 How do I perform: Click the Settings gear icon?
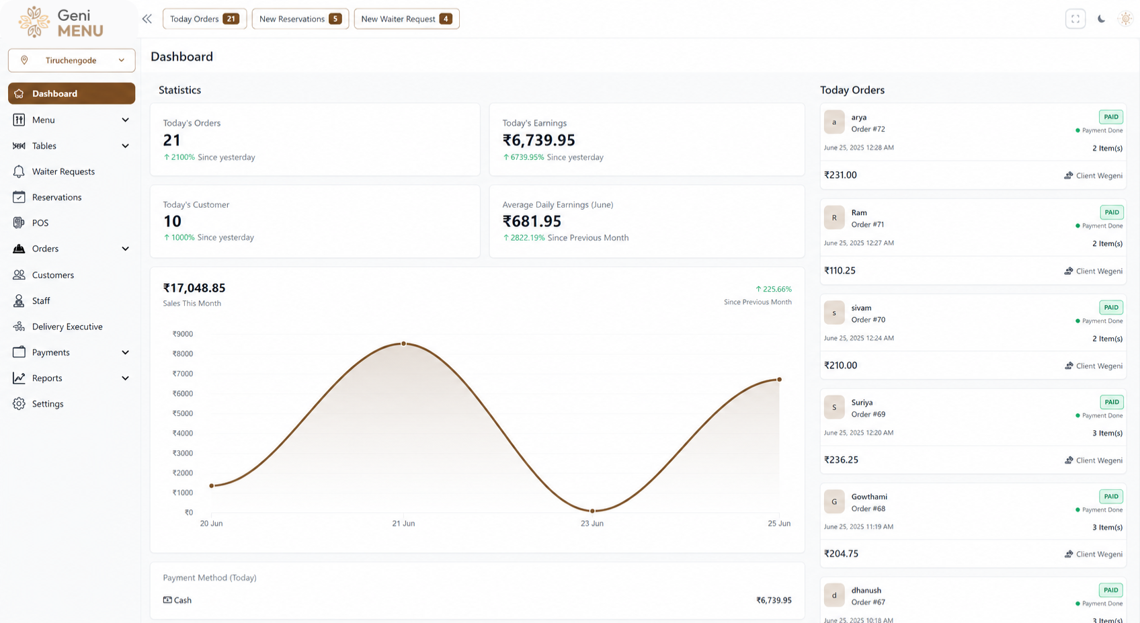point(19,404)
